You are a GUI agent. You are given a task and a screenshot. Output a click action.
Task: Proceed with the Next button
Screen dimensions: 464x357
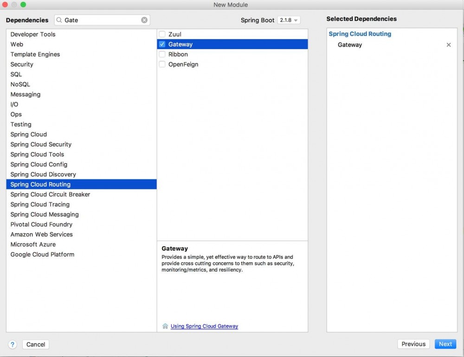(445, 344)
